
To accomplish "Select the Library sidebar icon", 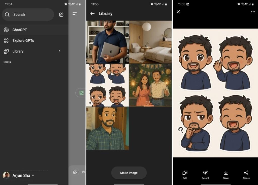I will pos(6,51).
